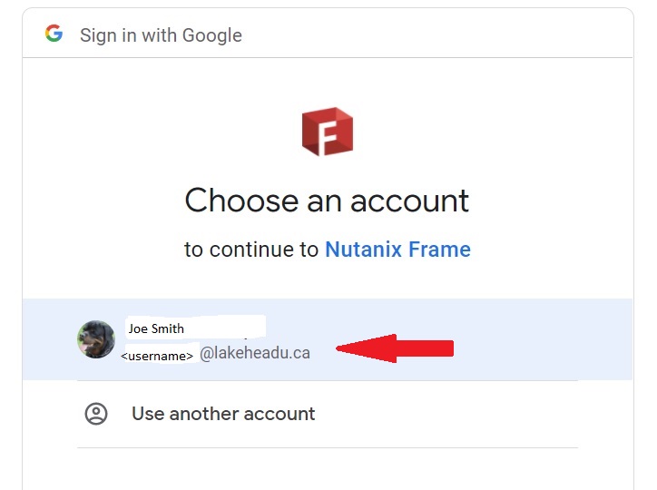The image size is (657, 490).
Task: Click Joe Smith's profile picture
Action: click(x=96, y=339)
